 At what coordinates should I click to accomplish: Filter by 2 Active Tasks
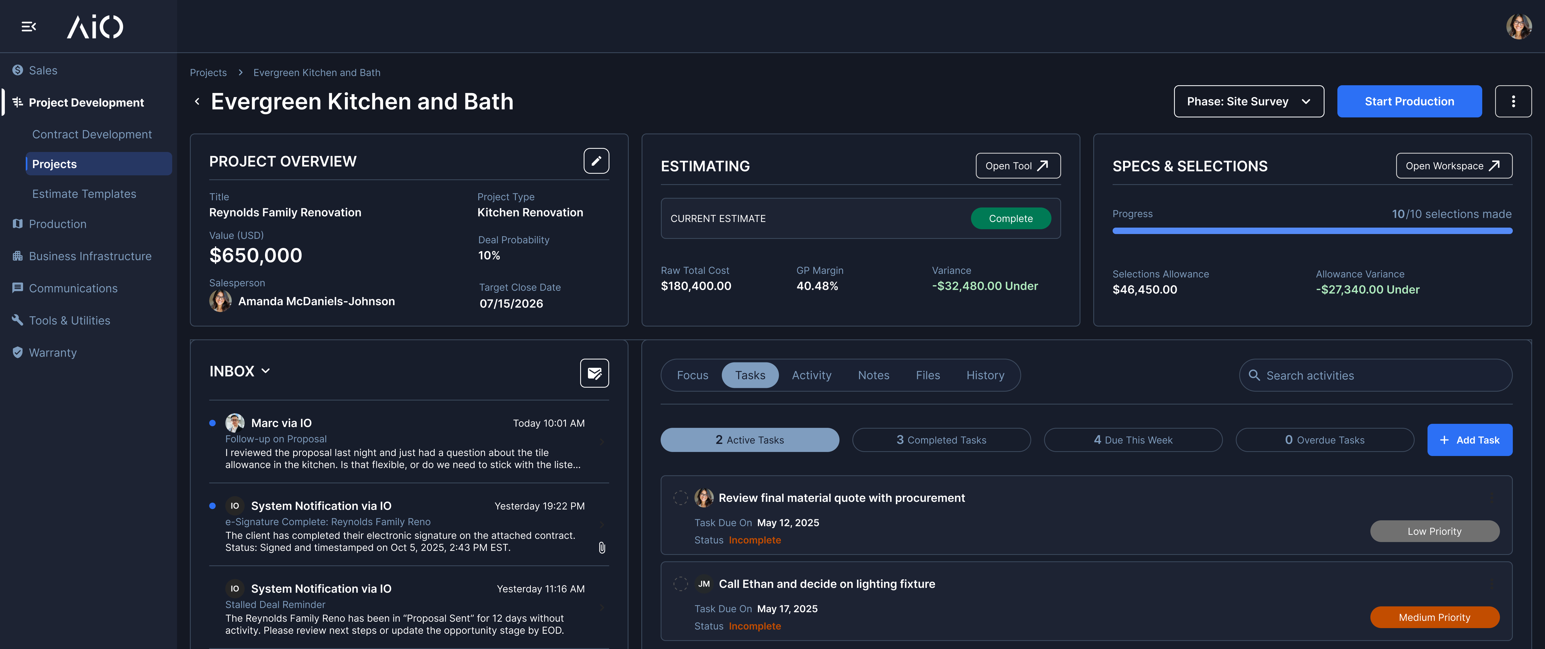pyautogui.click(x=750, y=440)
